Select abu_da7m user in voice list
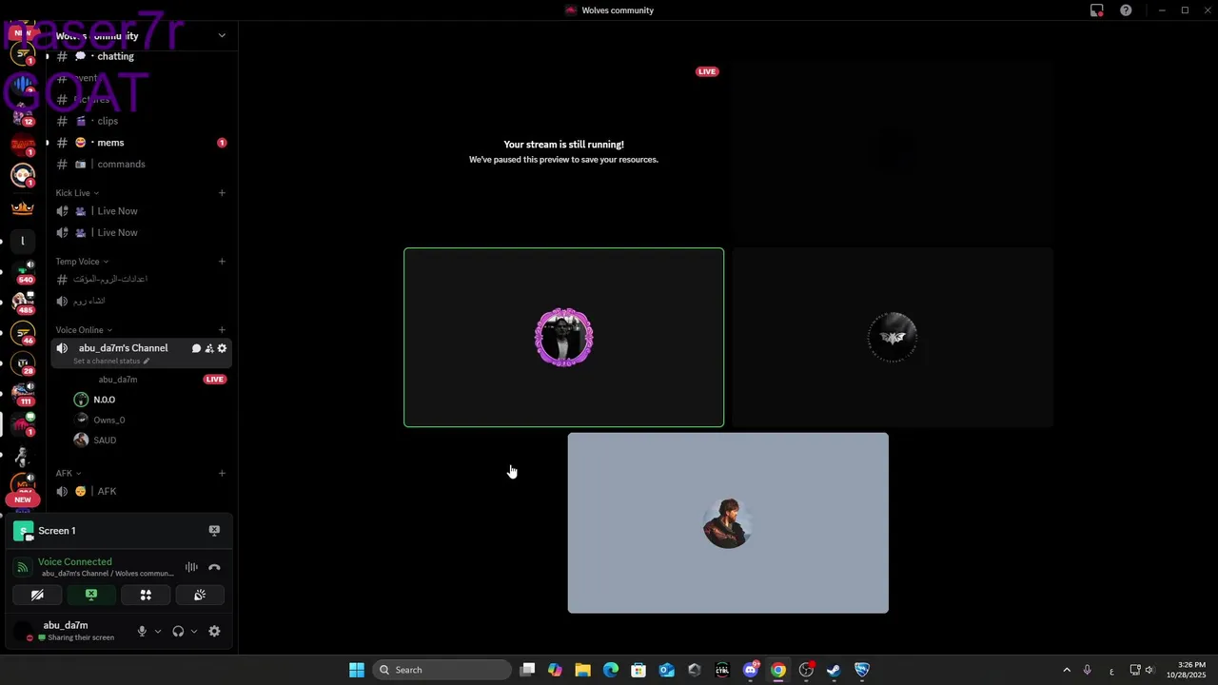 tap(118, 380)
